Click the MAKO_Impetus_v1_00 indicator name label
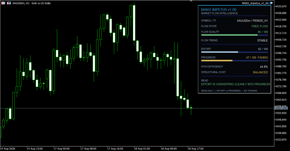The image size is (290, 151). [255, 3]
